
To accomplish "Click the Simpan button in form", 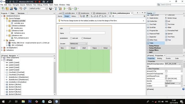I will tap(73, 48).
